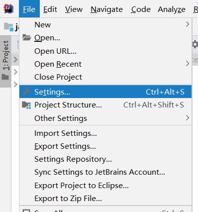
Task: Open the Analyze menu
Action: pyautogui.click(x=172, y=9)
